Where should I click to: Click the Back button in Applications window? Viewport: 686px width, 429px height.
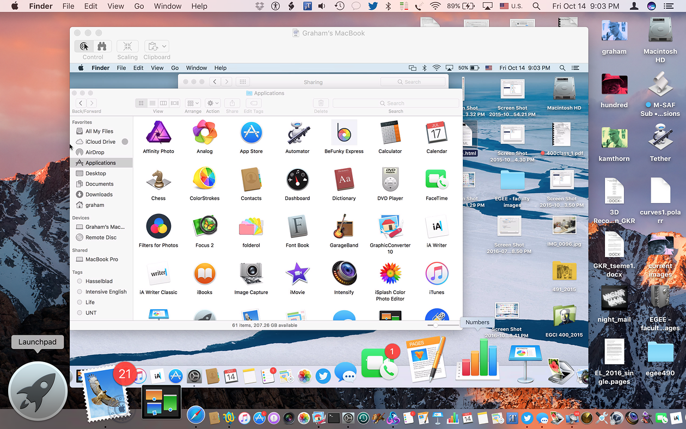click(x=81, y=103)
